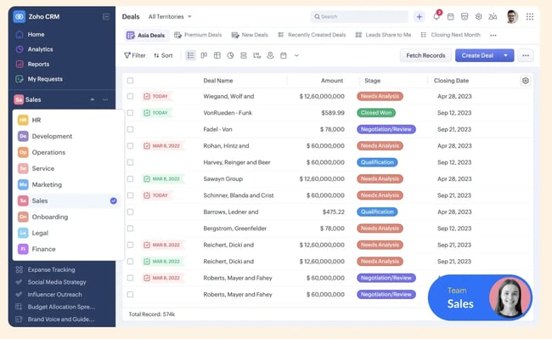
Task: Select kanban view icon
Action: tap(204, 55)
